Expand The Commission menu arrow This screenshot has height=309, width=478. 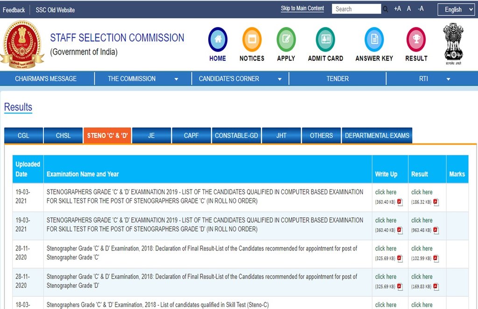pos(176,79)
